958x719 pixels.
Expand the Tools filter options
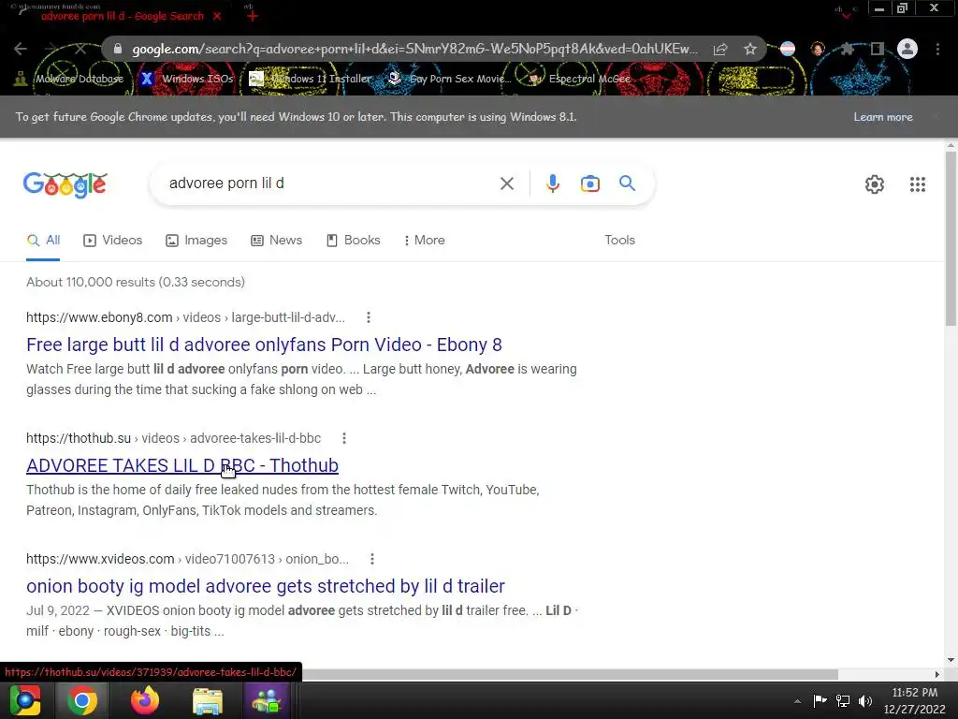coord(619,241)
